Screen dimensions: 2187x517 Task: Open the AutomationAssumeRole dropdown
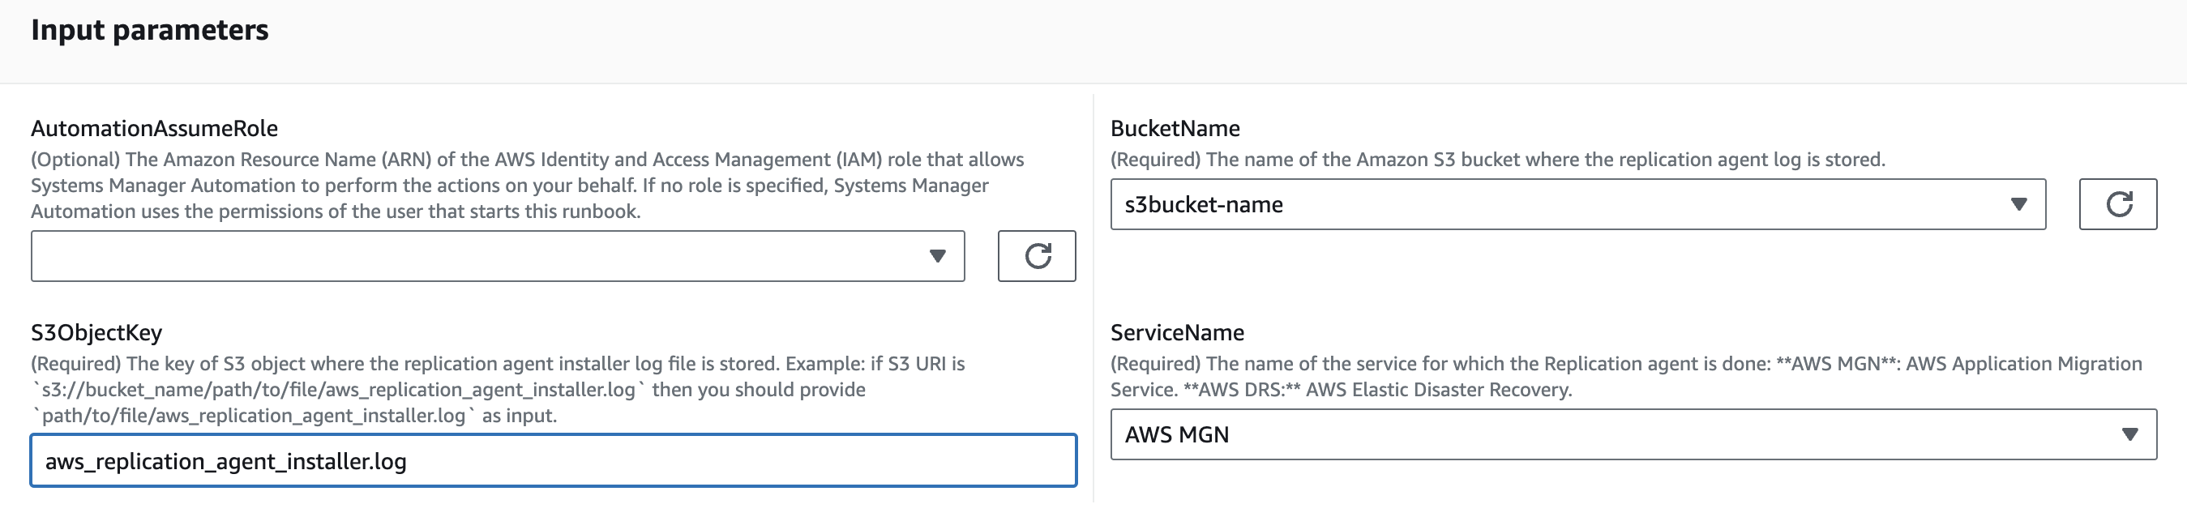(x=498, y=255)
